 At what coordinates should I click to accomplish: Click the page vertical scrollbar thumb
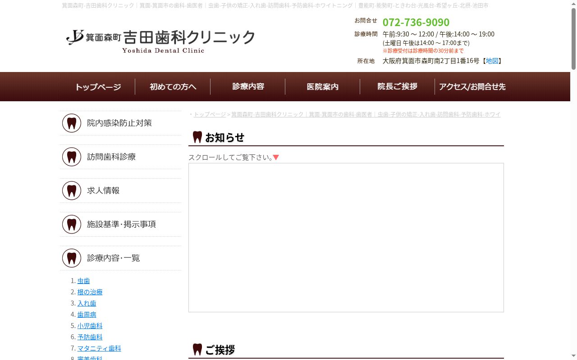573,39
